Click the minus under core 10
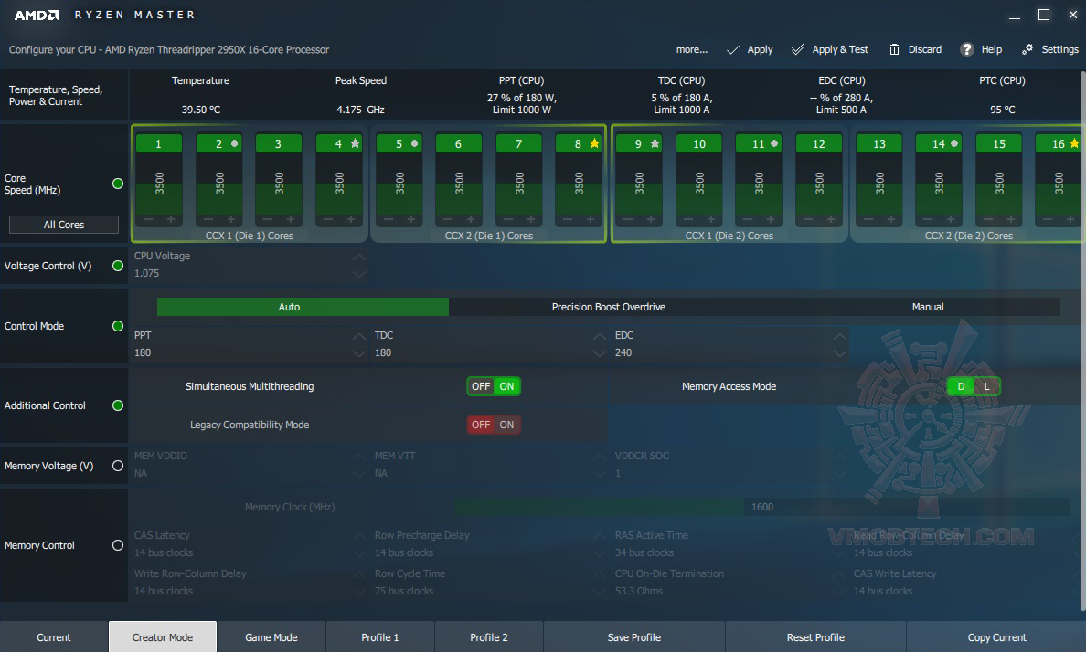This screenshot has height=652, width=1086. pyautogui.click(x=687, y=219)
